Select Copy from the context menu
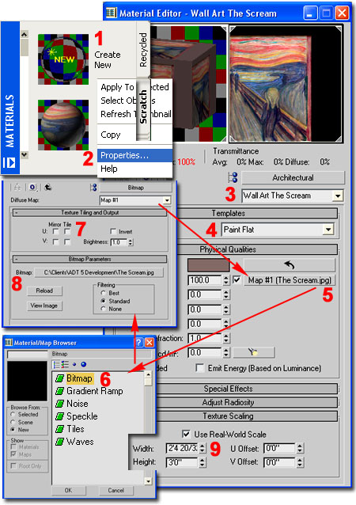The width and height of the screenshot is (356, 505). pyautogui.click(x=111, y=135)
